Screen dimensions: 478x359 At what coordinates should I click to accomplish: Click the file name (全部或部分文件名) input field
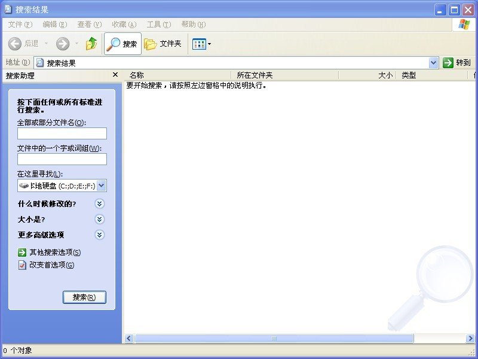coord(62,133)
